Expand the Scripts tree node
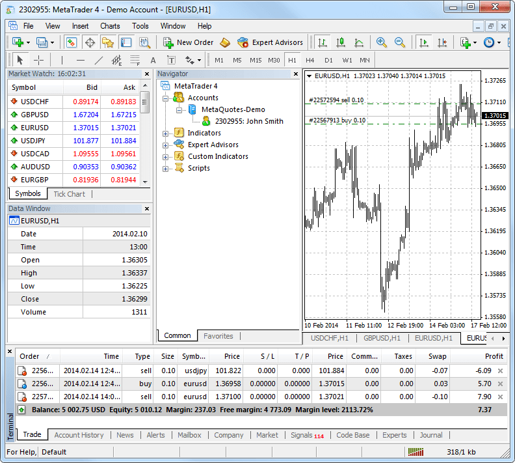Screen dimensions: 515x463 pyautogui.click(x=166, y=169)
